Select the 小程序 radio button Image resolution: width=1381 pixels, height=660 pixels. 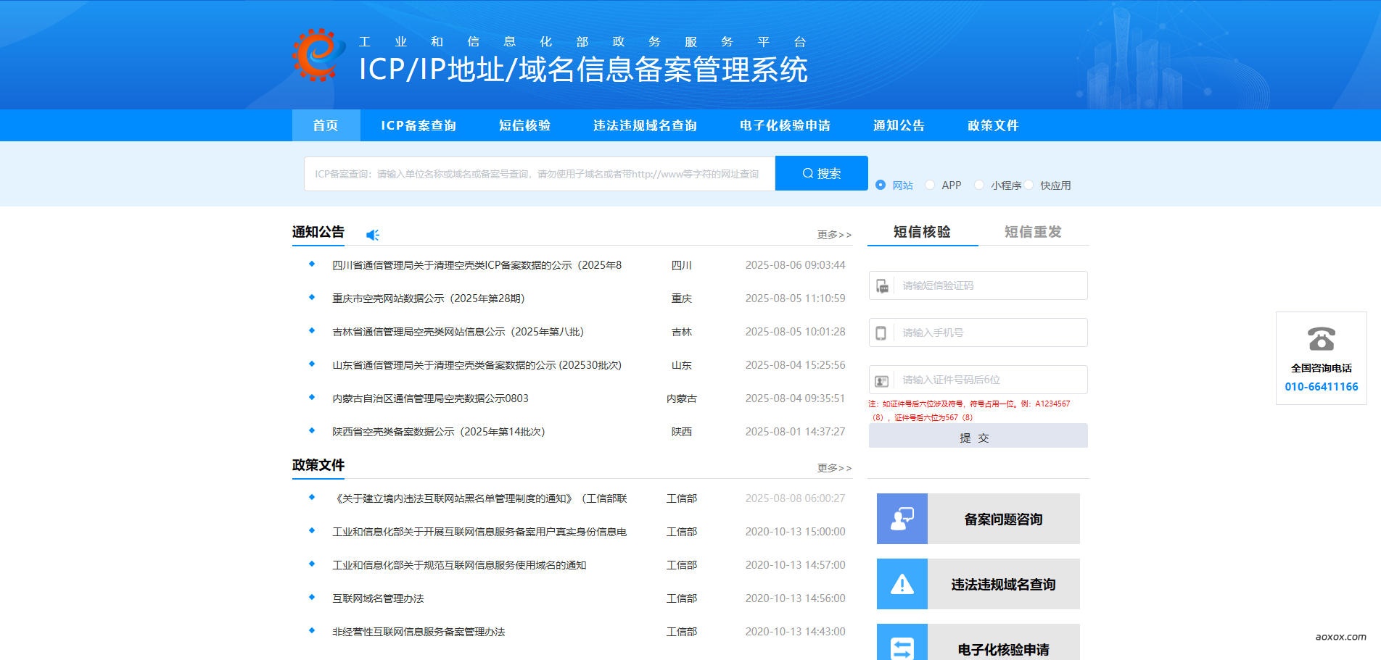[979, 185]
